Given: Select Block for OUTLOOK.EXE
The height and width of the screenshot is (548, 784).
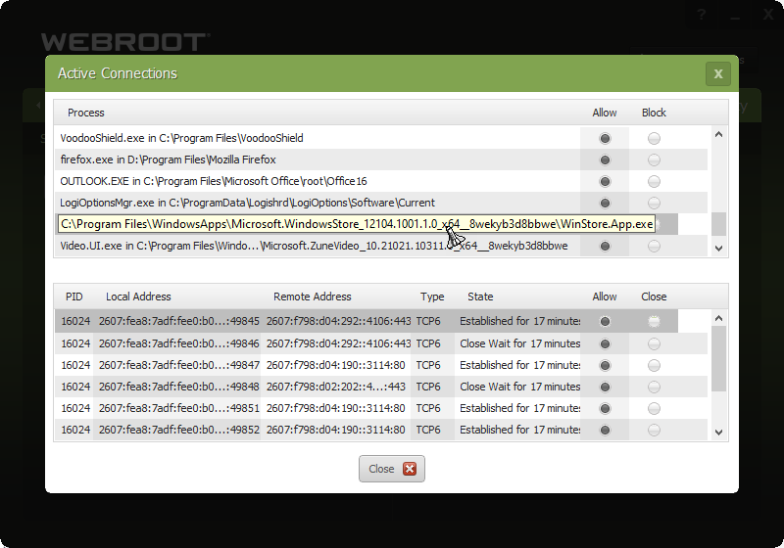Looking at the screenshot, I should [x=654, y=181].
